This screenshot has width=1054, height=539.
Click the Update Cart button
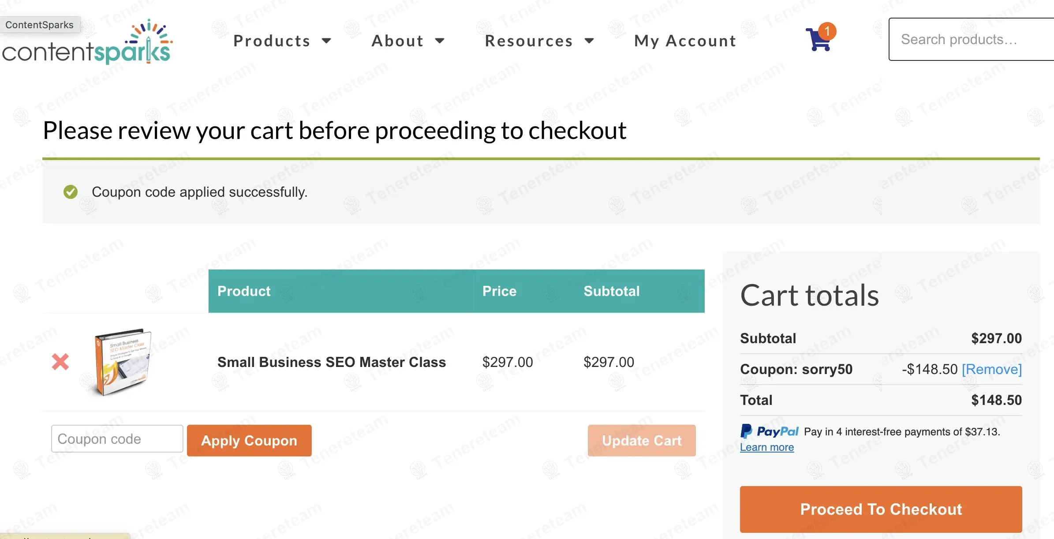click(x=642, y=441)
